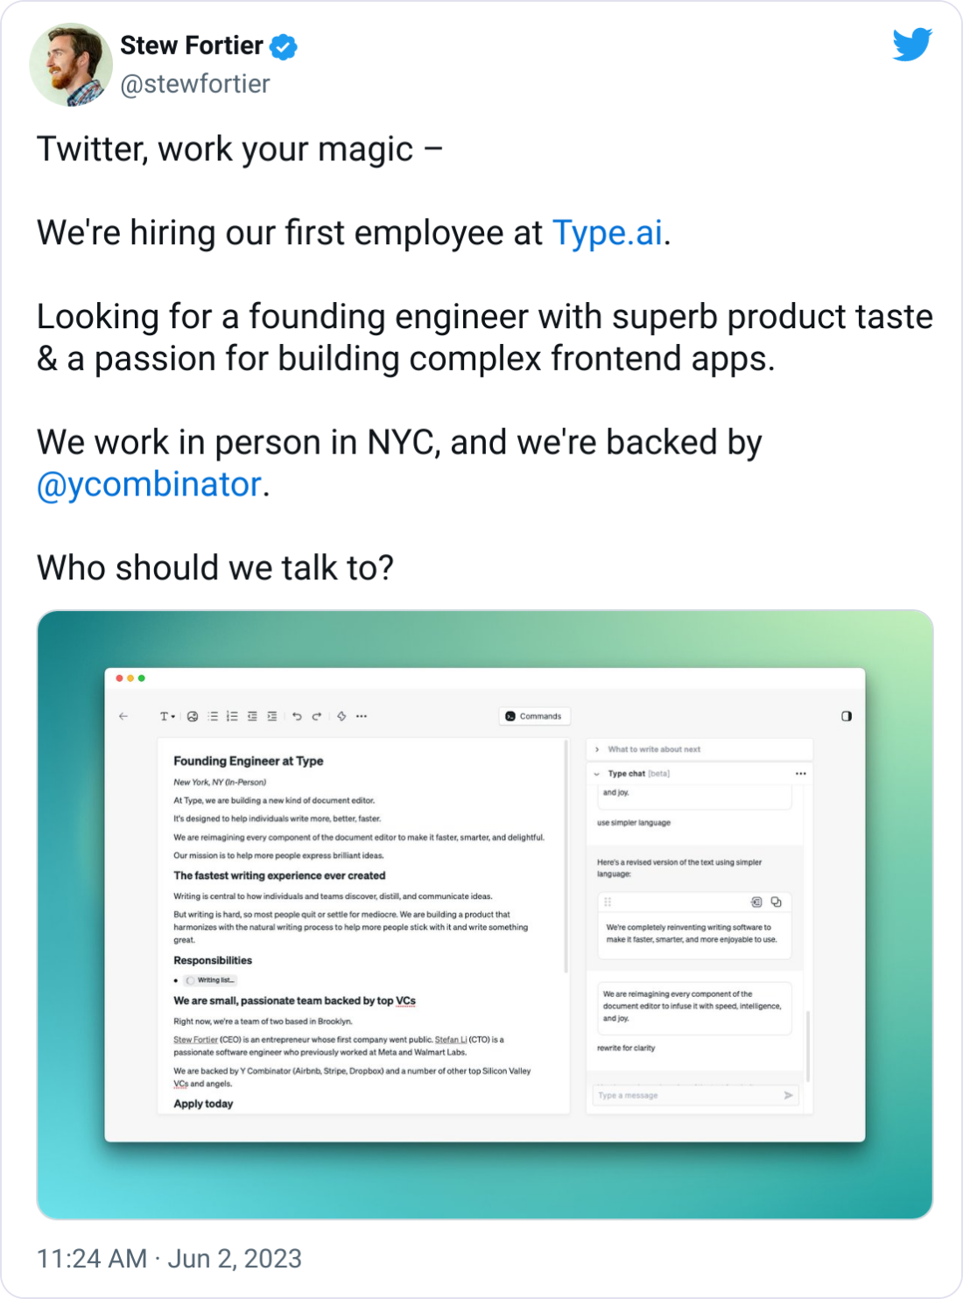Collapse the Type chat panel
Image resolution: width=963 pixels, height=1299 pixels.
click(x=598, y=774)
